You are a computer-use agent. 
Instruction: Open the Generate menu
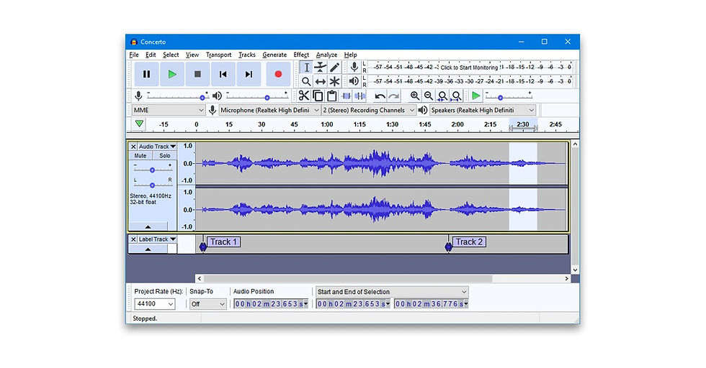pyautogui.click(x=274, y=55)
